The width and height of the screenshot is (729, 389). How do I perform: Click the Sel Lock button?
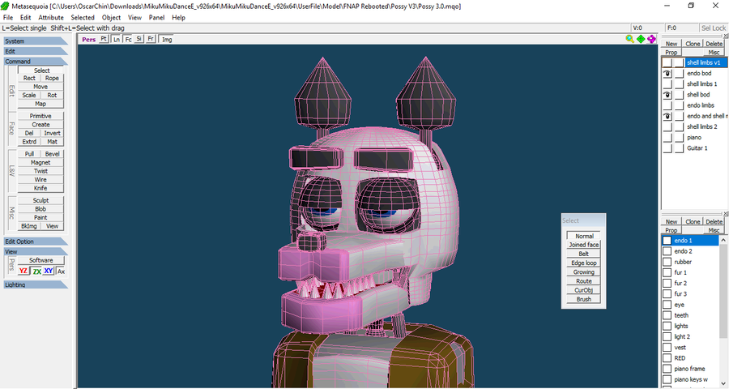click(713, 28)
